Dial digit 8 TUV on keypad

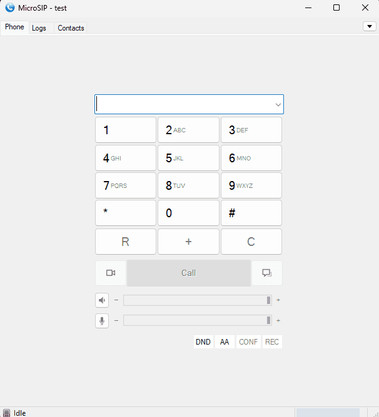point(188,185)
